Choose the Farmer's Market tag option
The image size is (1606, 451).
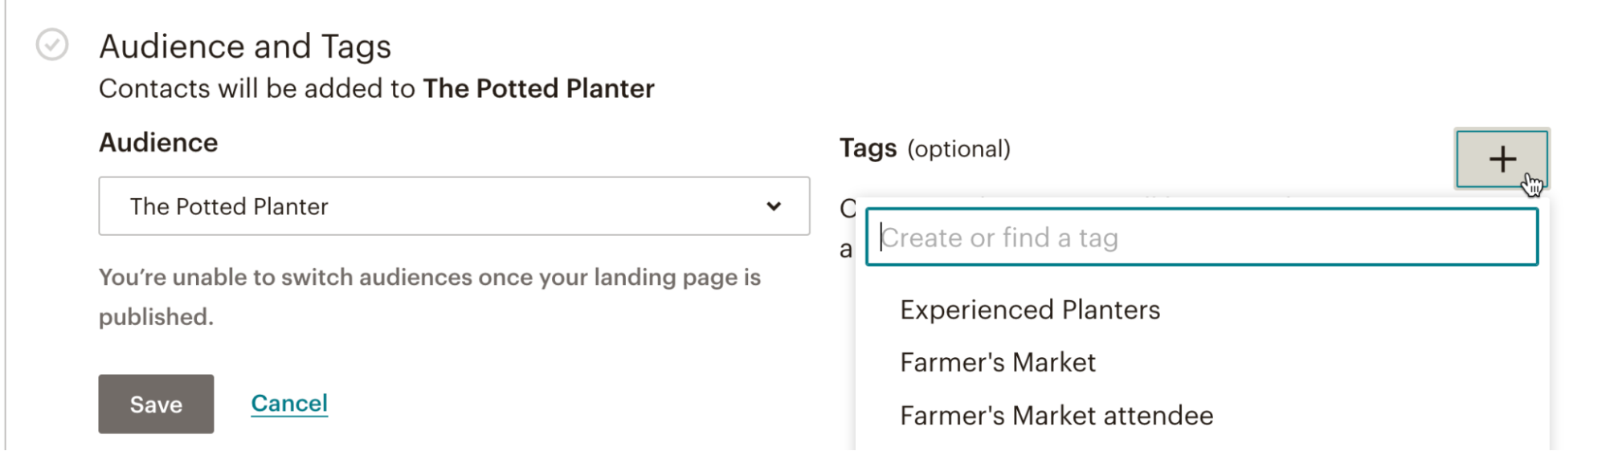click(x=998, y=363)
